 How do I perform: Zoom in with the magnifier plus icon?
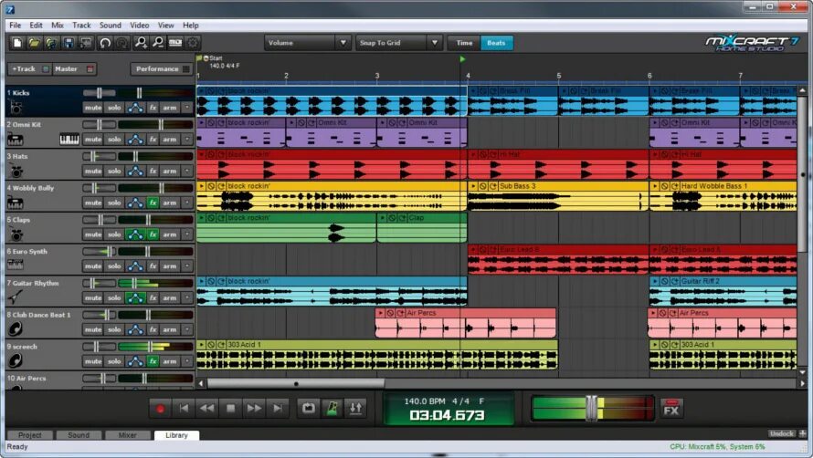click(x=141, y=43)
